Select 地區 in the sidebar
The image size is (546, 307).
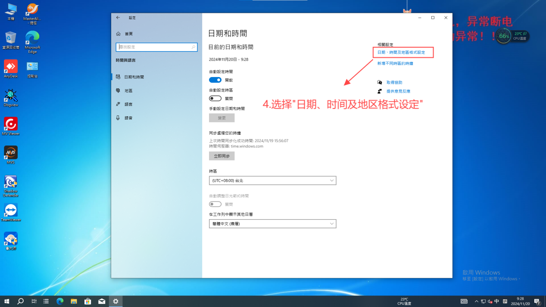[x=128, y=91]
